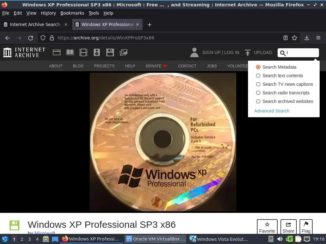Open the File menu
The height and width of the screenshot is (244, 326).
click(x=6, y=13)
